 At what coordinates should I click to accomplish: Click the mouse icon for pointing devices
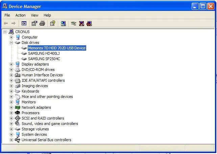point(18,97)
